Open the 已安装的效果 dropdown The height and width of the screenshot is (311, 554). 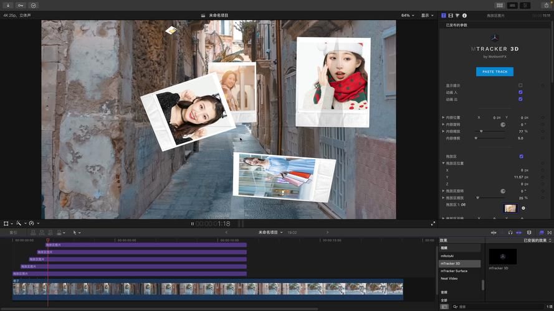coord(537,240)
